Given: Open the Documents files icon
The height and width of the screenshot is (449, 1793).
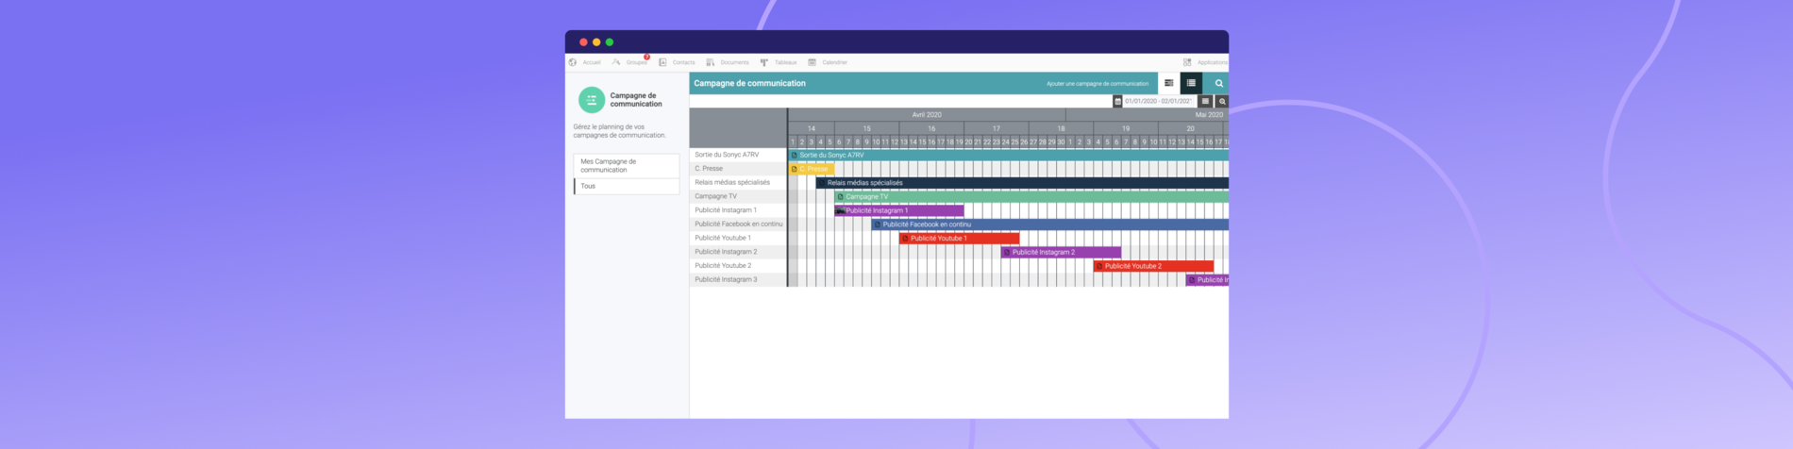Looking at the screenshot, I should [711, 62].
